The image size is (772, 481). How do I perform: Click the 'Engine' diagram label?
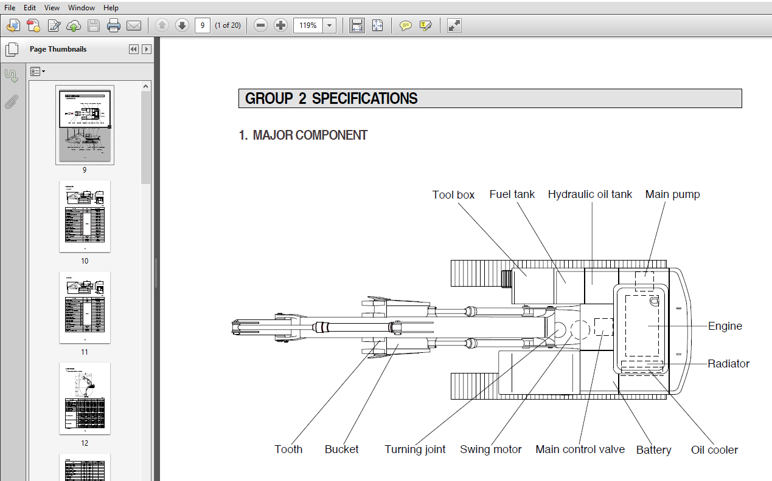725,326
